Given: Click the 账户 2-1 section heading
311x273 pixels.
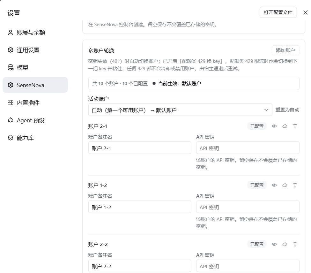Looking at the screenshot, I should 98,126.
